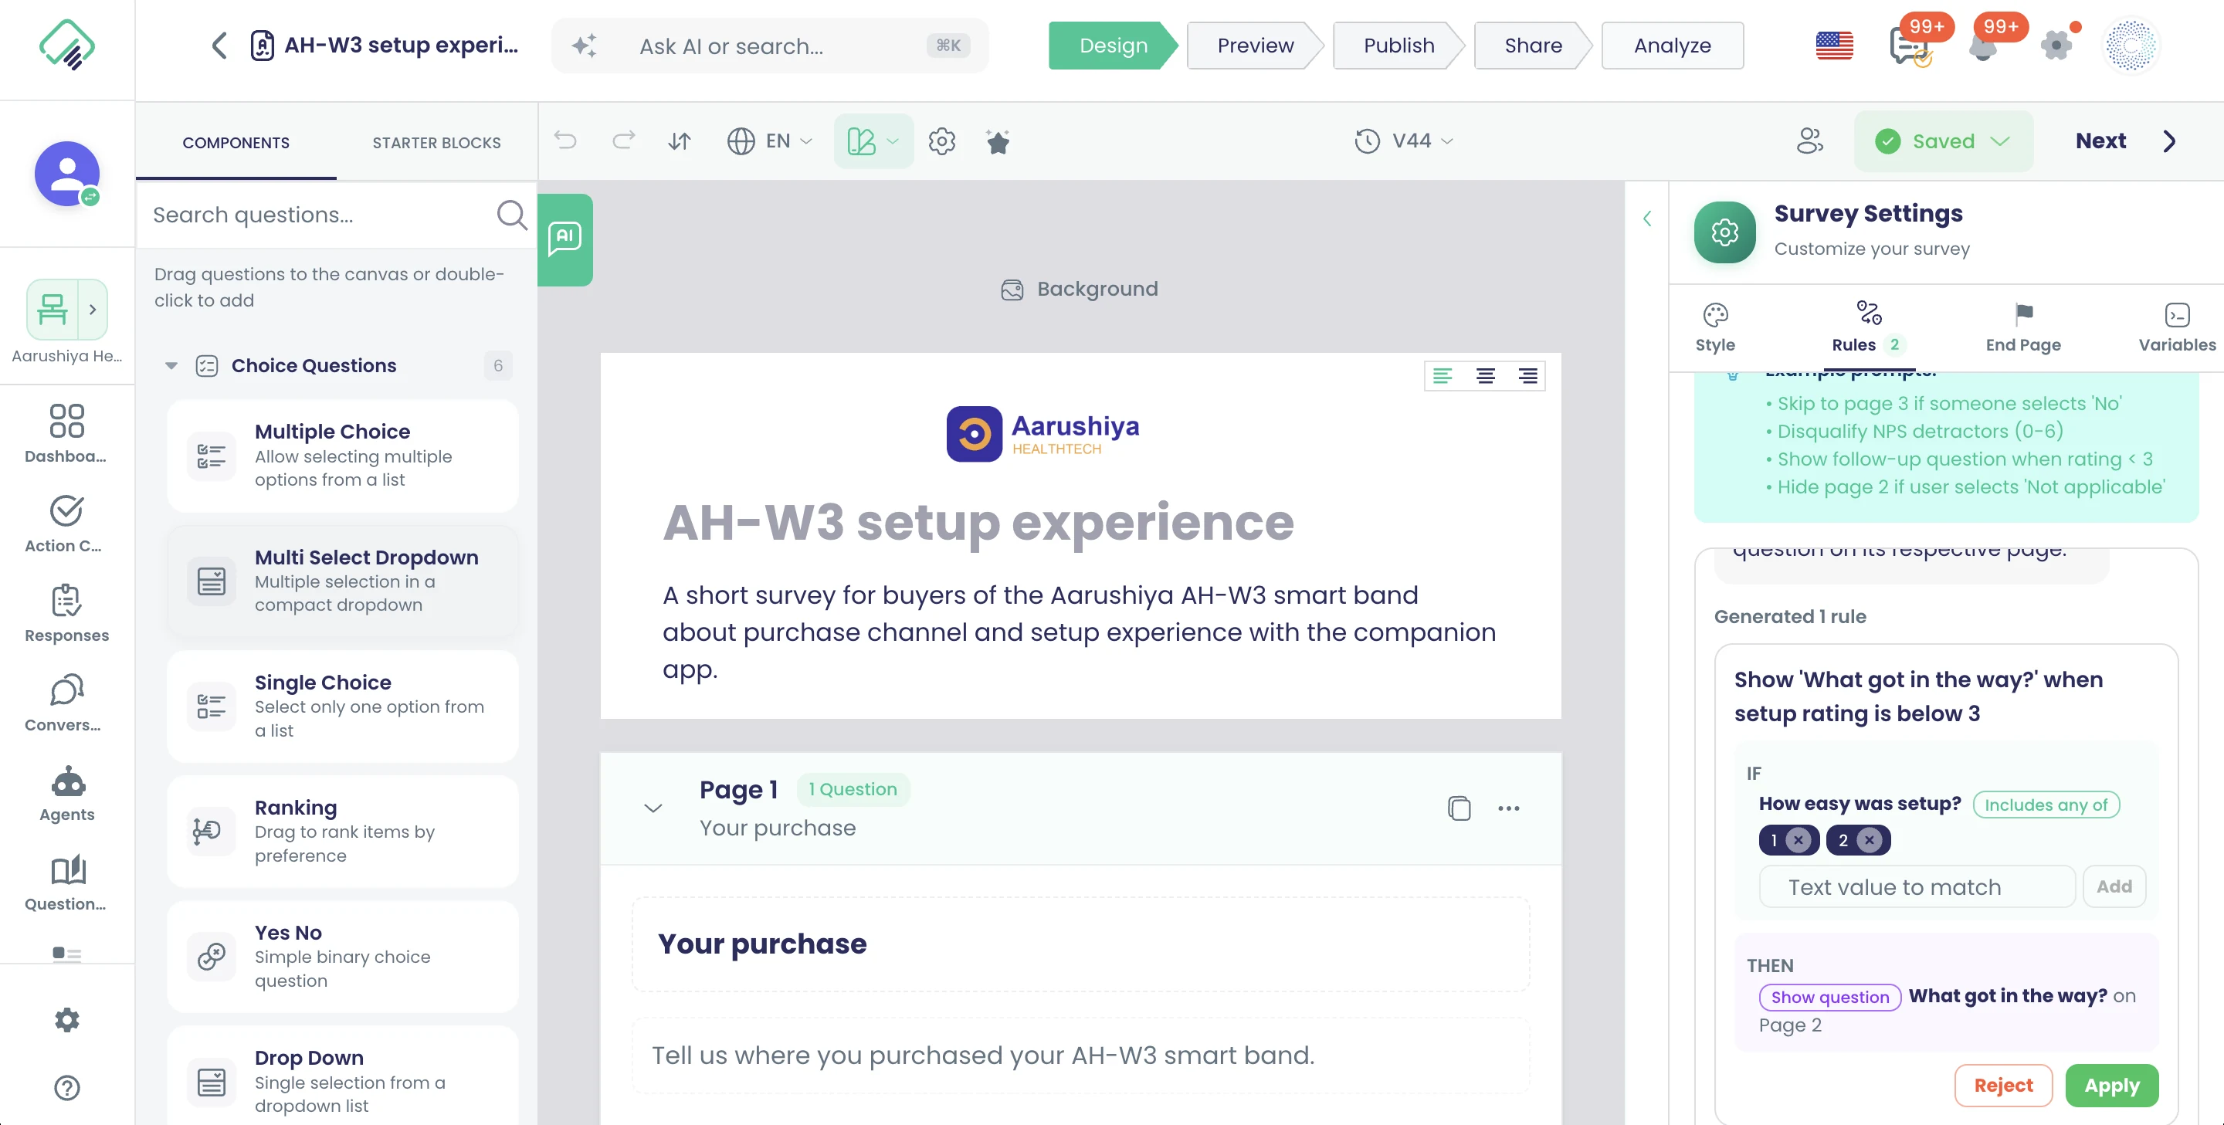This screenshot has width=2224, height=1125.
Task: Open Responses from left sidebar
Action: [x=66, y=614]
